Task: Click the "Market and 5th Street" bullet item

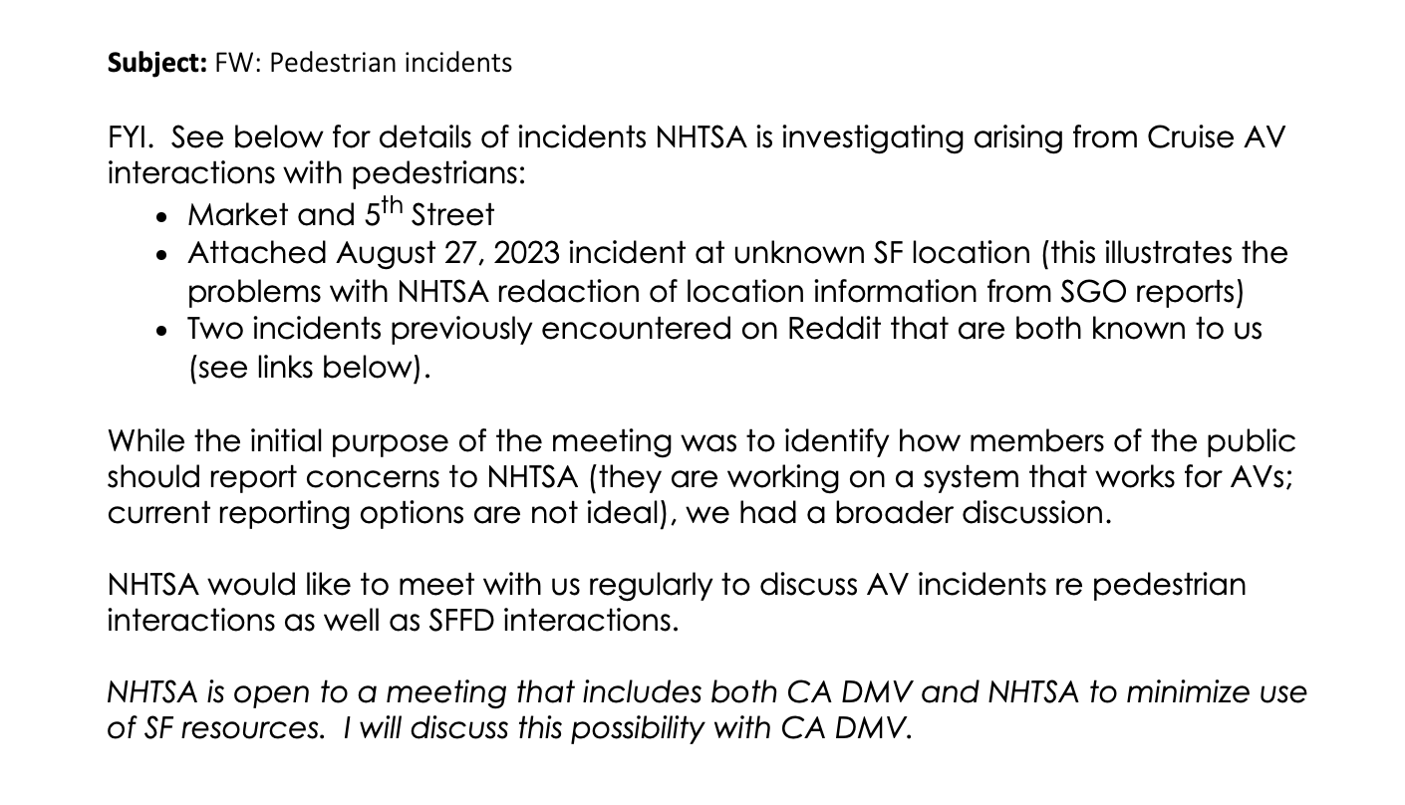Action: point(340,215)
